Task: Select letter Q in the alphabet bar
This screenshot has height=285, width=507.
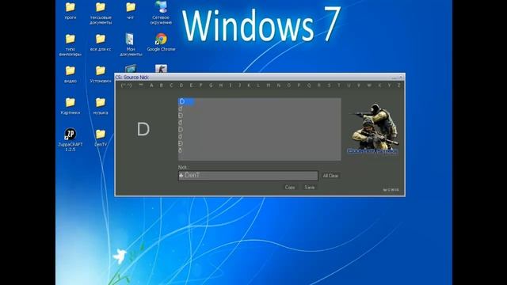Action: pos(309,85)
